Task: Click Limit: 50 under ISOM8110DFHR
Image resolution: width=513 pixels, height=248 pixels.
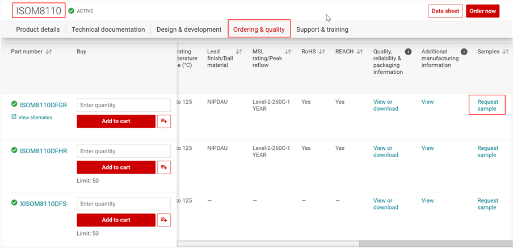Action: pyautogui.click(x=88, y=180)
